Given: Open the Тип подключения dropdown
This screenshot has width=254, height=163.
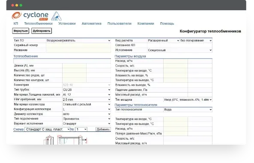Looking at the screenshot, I should pos(87,119).
